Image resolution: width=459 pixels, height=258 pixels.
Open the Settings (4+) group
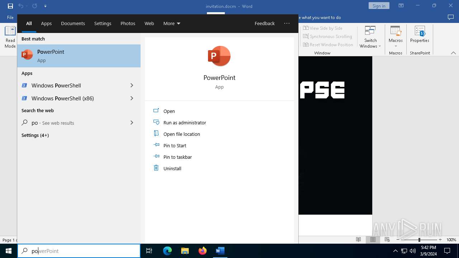pos(35,135)
